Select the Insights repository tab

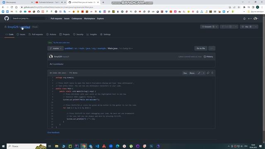click(92, 34)
